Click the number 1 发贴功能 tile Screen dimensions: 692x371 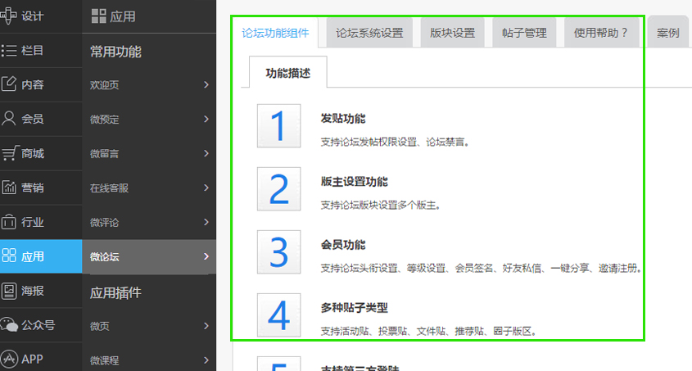(278, 126)
